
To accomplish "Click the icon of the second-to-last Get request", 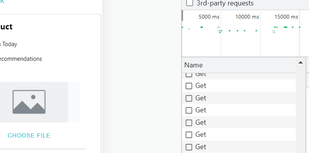I will [x=189, y=135].
